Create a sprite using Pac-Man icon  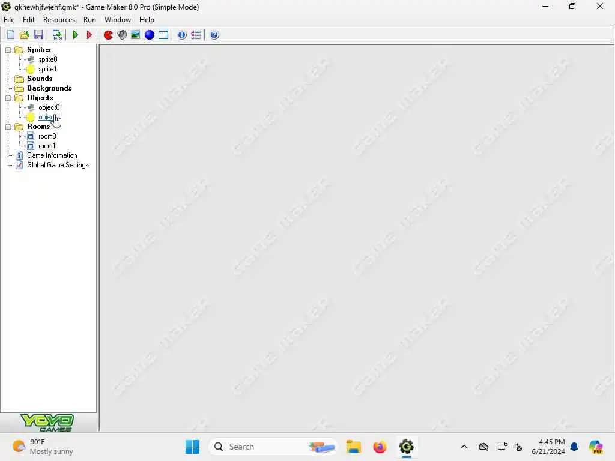click(108, 35)
